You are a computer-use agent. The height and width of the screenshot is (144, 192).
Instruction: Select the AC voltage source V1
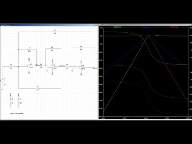click(2, 80)
